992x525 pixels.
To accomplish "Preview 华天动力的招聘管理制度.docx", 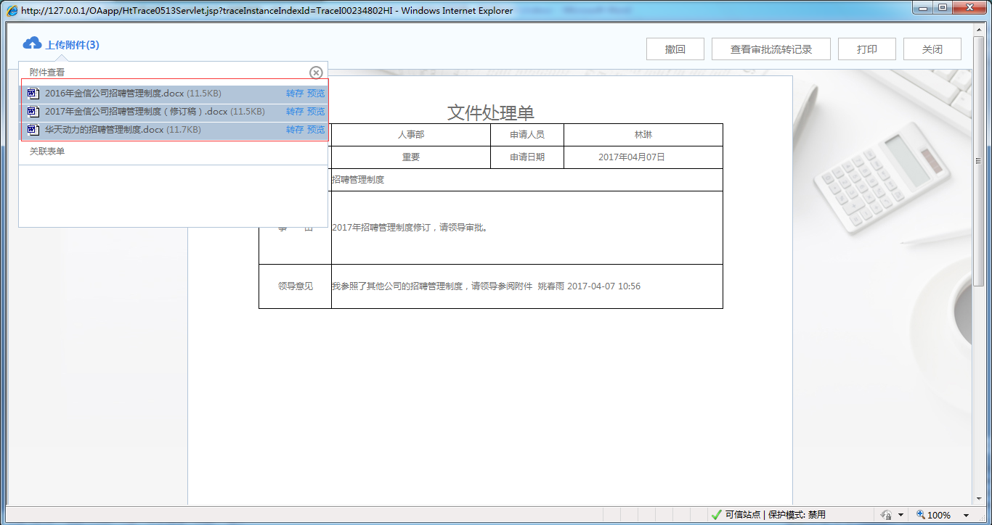I will click(x=316, y=130).
